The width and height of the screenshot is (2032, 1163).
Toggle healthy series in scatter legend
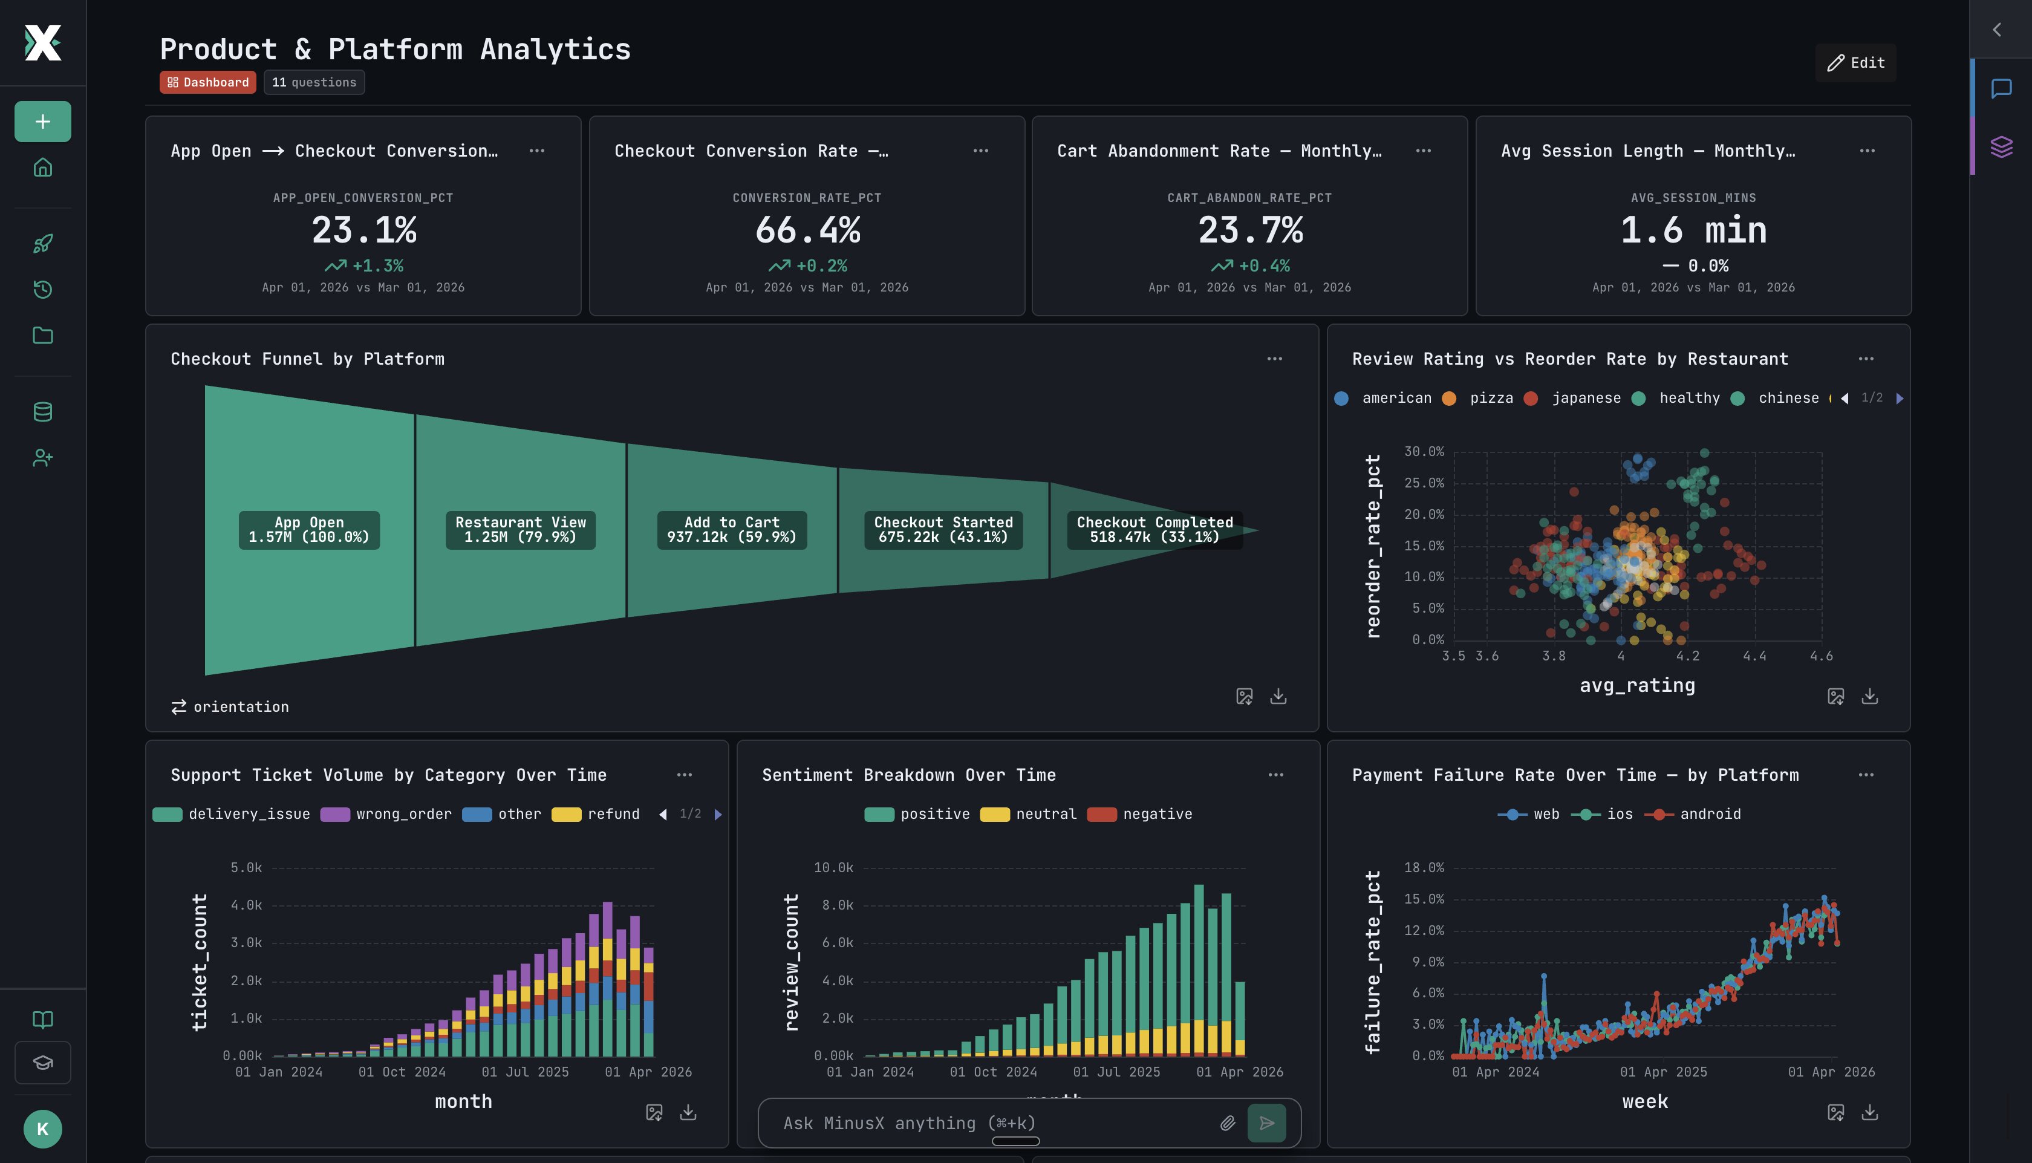pos(1676,398)
